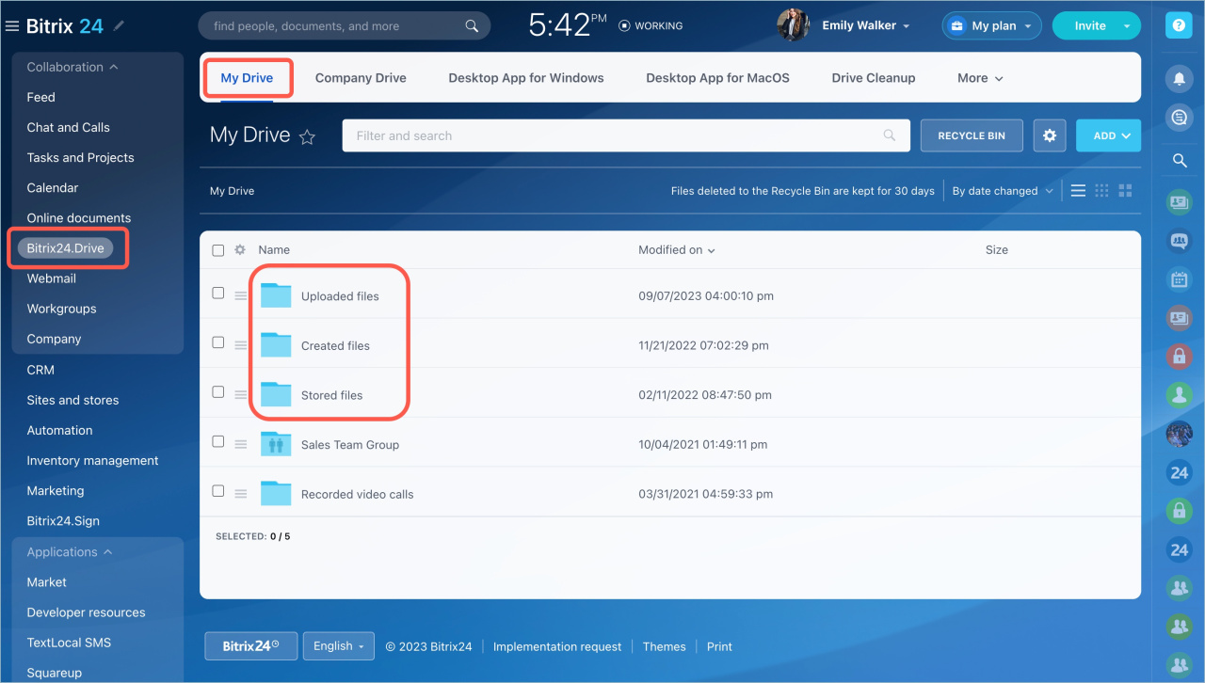Image resolution: width=1205 pixels, height=683 pixels.
Task: Click the search magnifier in right sidebar
Action: pyautogui.click(x=1179, y=161)
